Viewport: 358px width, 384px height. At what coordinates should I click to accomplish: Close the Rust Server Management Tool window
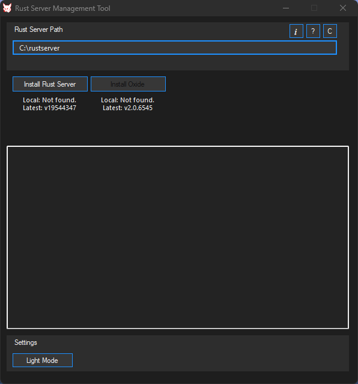tap(343, 8)
